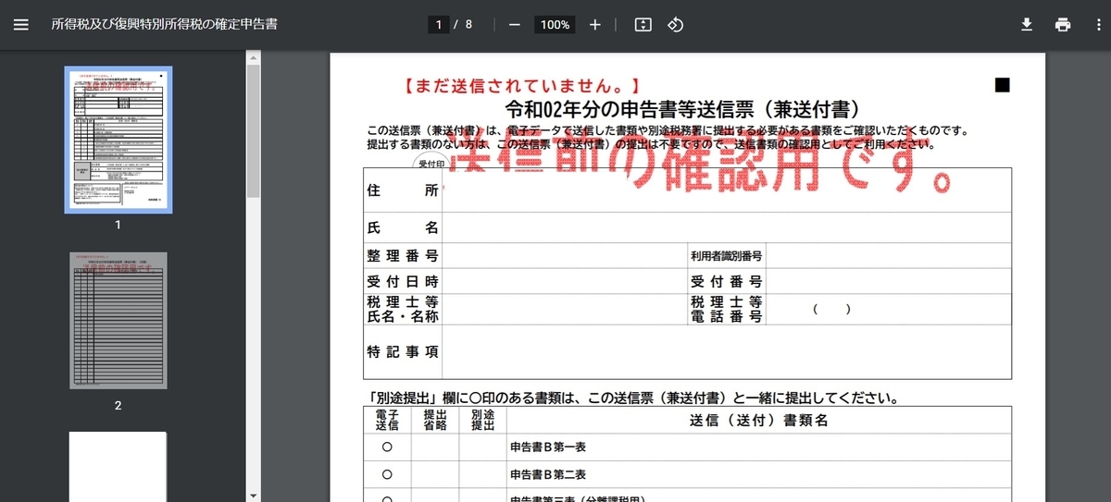Click the 受付番号 label cell
The width and height of the screenshot is (1111, 502).
point(726,281)
